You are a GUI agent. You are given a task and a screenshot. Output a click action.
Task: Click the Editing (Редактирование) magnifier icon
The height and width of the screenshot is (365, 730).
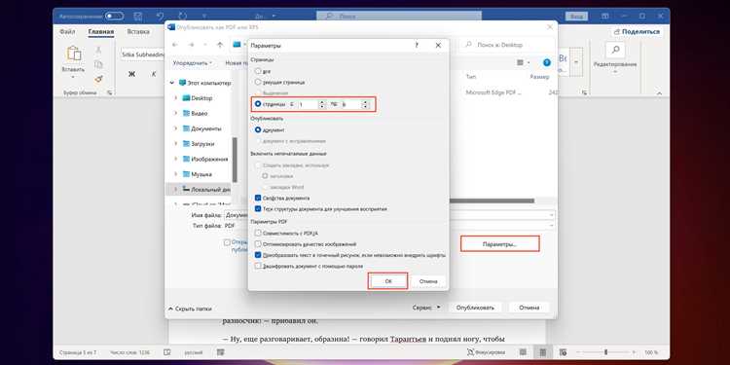coord(615,50)
